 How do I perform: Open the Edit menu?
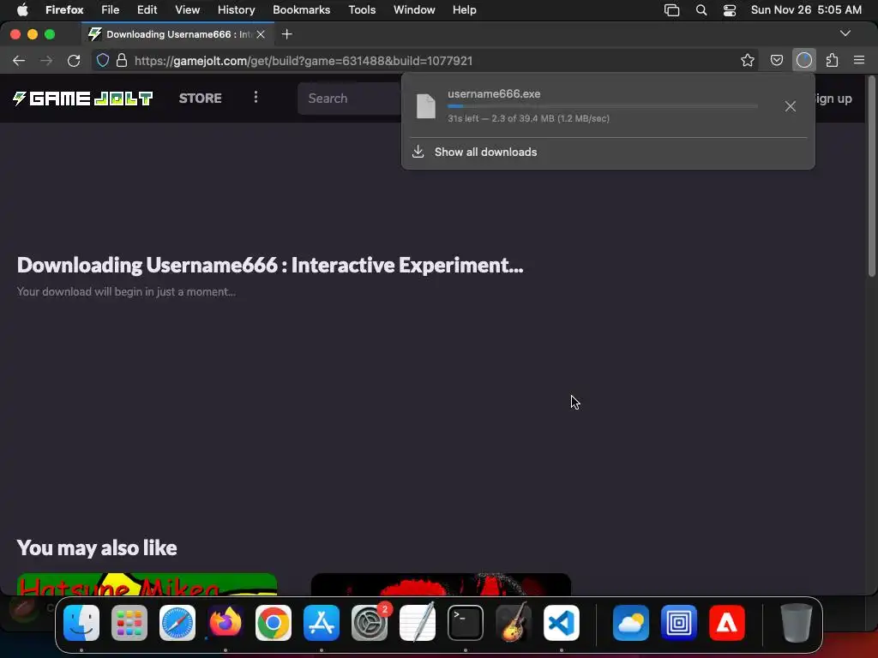point(147,9)
